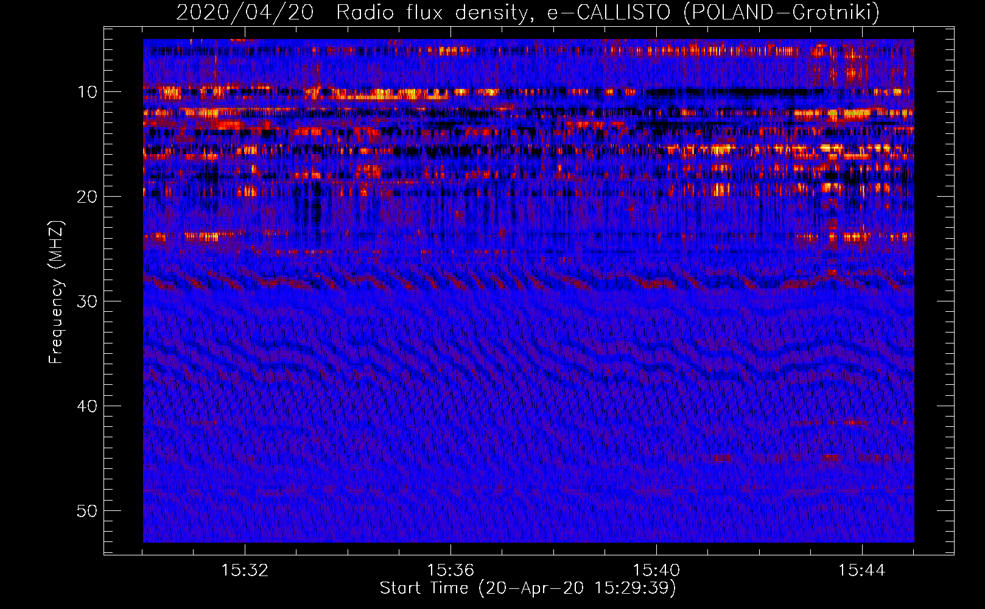The height and width of the screenshot is (609, 985).
Task: Click the frequency tick label '20'
Action: pos(87,197)
